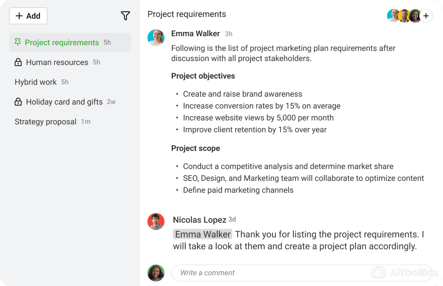Click the chat bubble icon near the comment field

click(x=379, y=272)
